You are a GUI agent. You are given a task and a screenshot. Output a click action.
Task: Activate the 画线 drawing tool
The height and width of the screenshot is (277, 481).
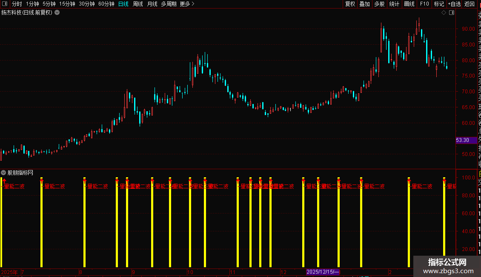(x=409, y=4)
